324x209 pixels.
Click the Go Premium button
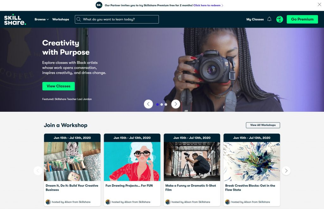coord(302,19)
